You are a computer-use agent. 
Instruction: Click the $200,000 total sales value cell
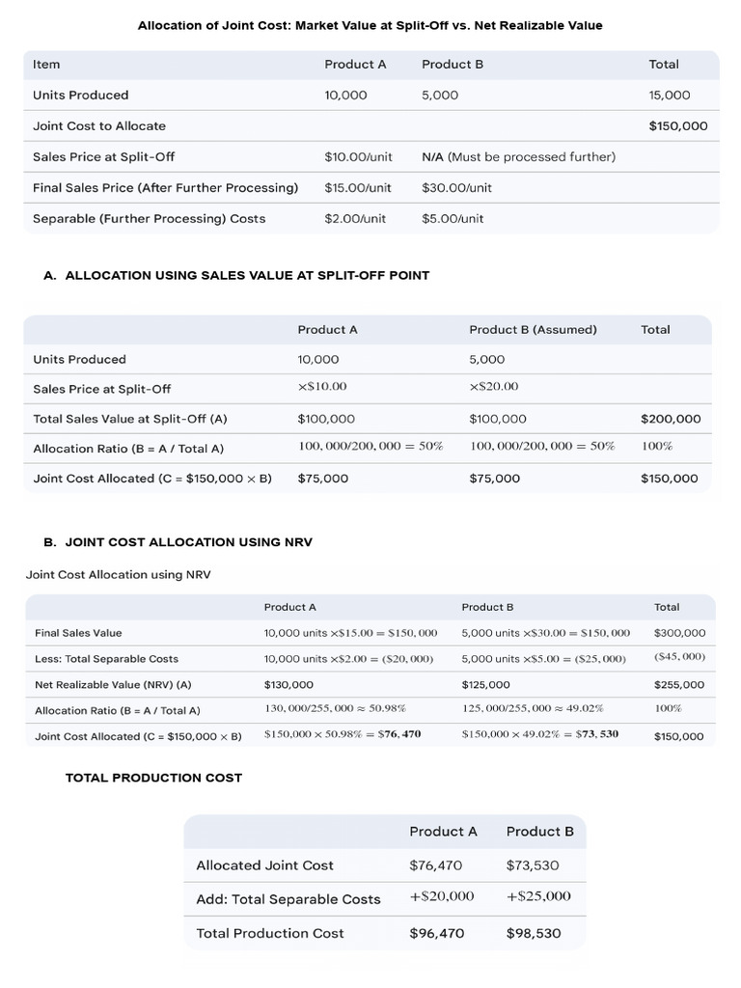671,419
